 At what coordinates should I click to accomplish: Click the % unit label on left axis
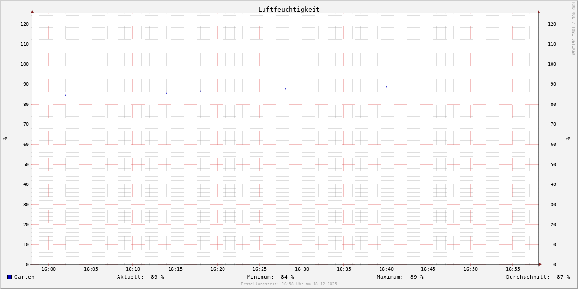click(5, 138)
